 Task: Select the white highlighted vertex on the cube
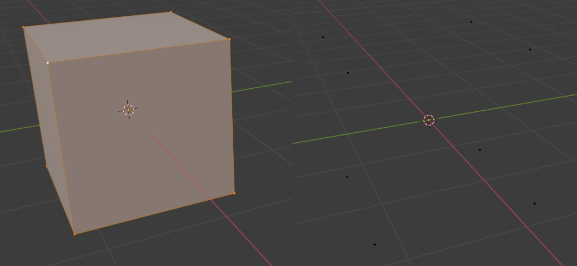click(48, 62)
